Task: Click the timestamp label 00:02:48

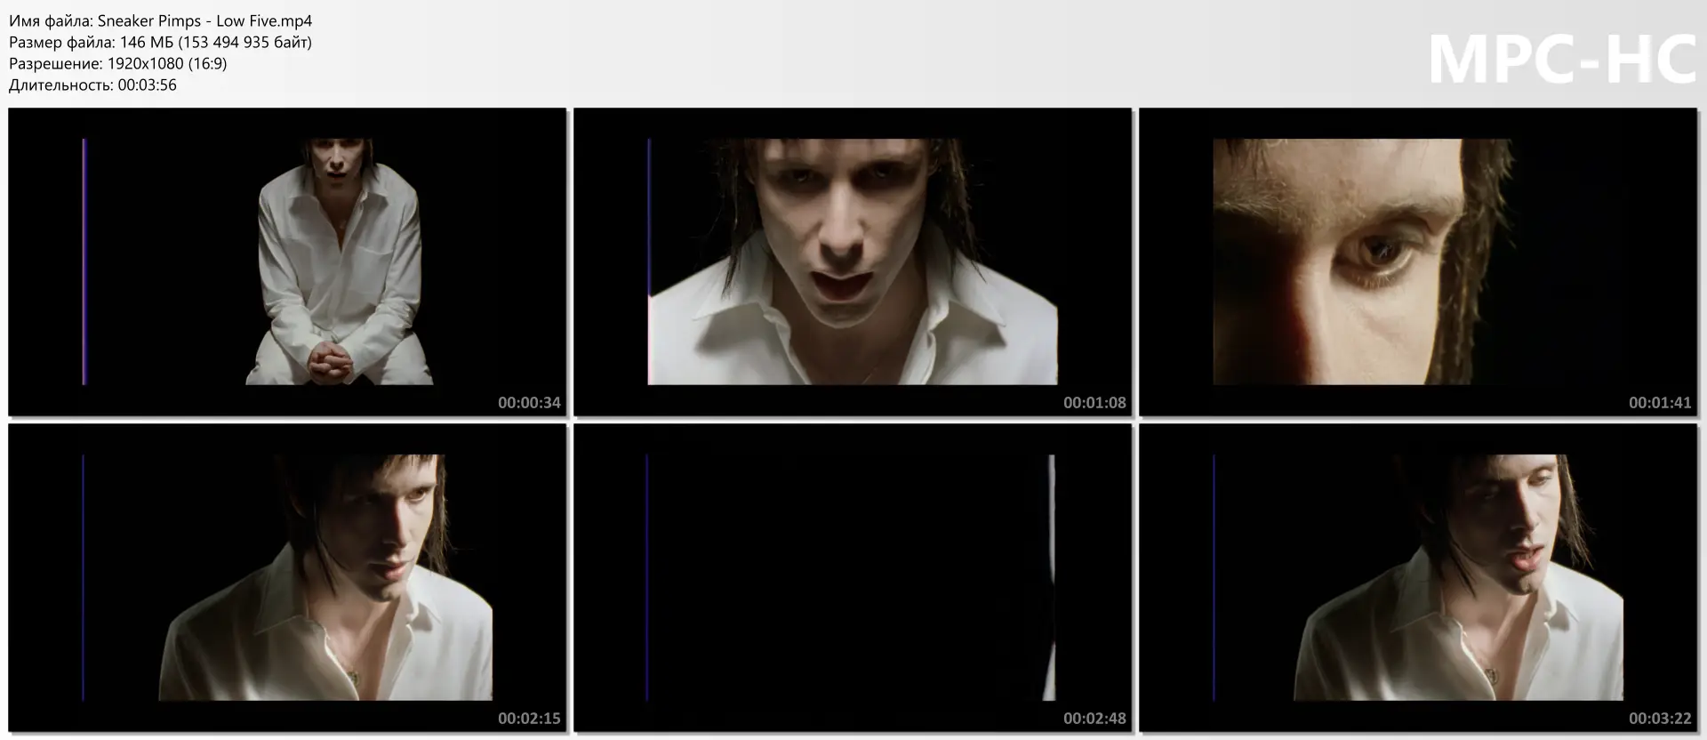Action: tap(1094, 719)
